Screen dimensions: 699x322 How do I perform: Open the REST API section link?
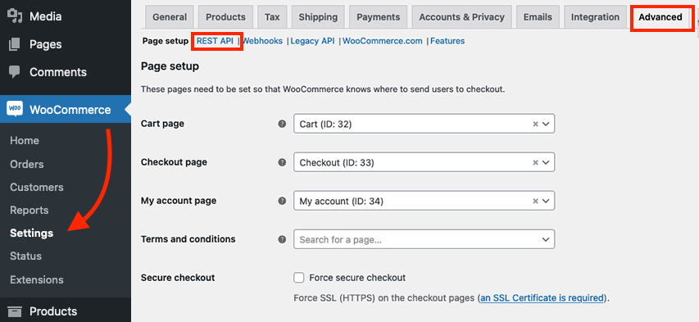(x=215, y=41)
